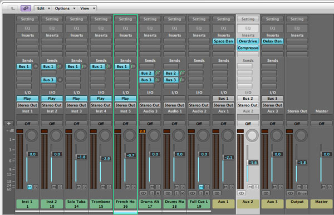Solo the Aux 2 channel
The width and height of the screenshot is (334, 215).
tap(256, 187)
